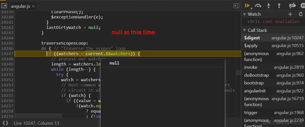The image size is (305, 127).
Task: Set a breakpoint on line 10242
Action: (7, 27)
